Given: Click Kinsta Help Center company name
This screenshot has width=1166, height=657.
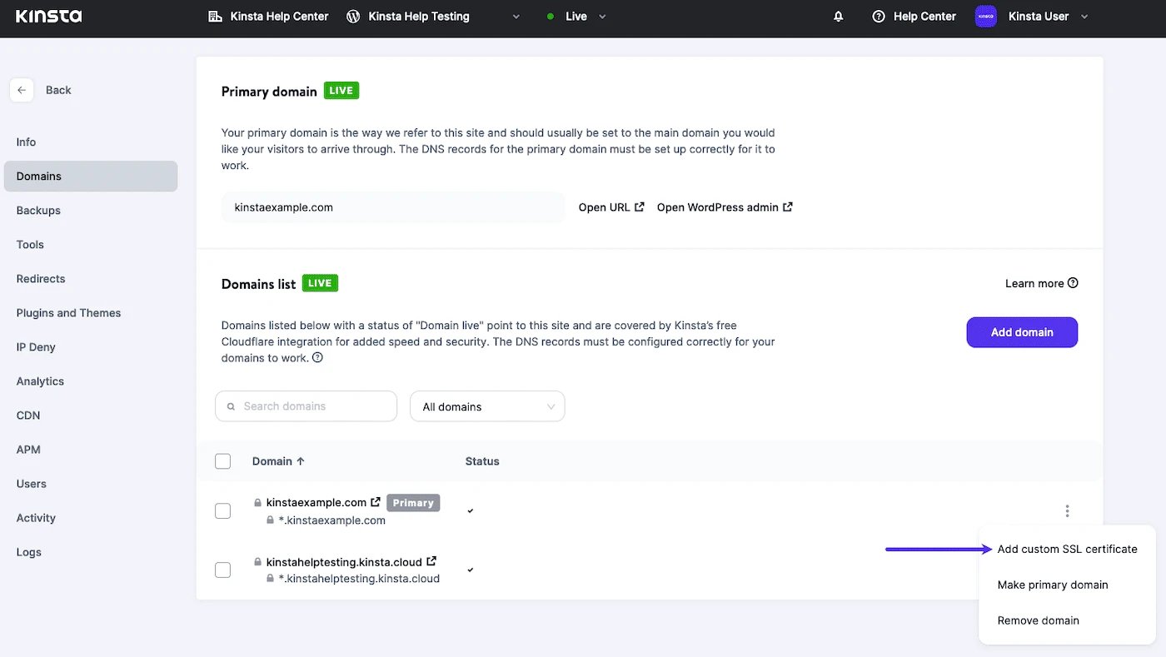Looking at the screenshot, I should (279, 17).
